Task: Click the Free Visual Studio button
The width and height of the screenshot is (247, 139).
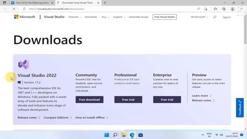Action: click(165, 17)
